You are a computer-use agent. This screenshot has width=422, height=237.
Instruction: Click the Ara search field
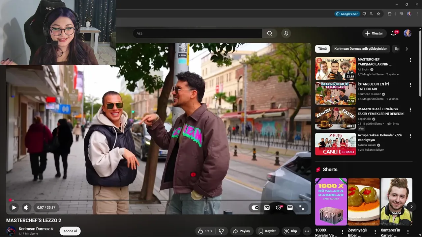[197, 33]
